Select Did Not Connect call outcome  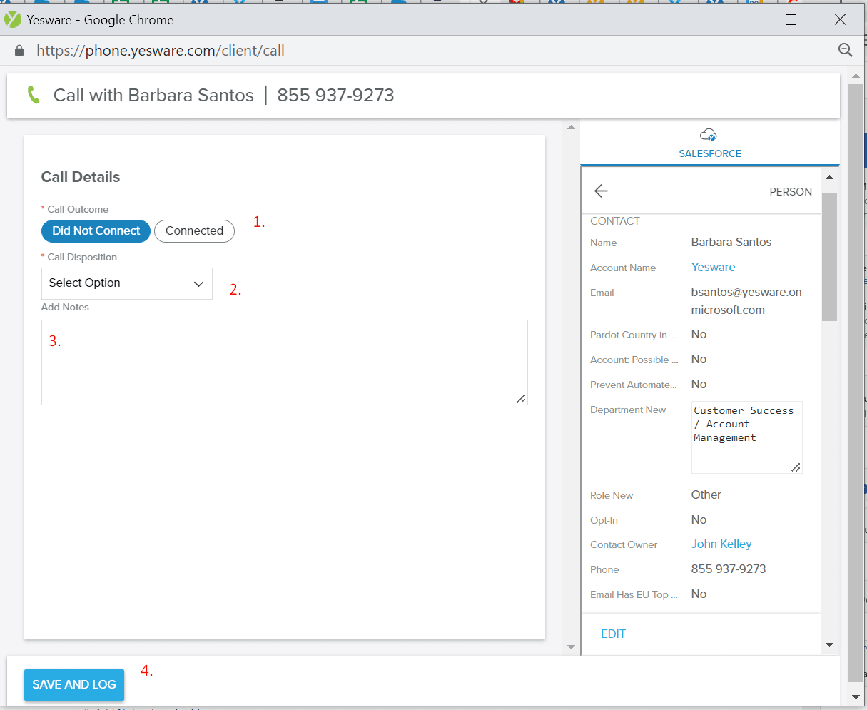[x=96, y=231]
